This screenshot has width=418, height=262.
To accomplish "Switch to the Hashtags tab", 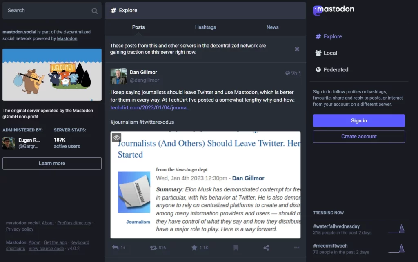I will pos(205,27).
